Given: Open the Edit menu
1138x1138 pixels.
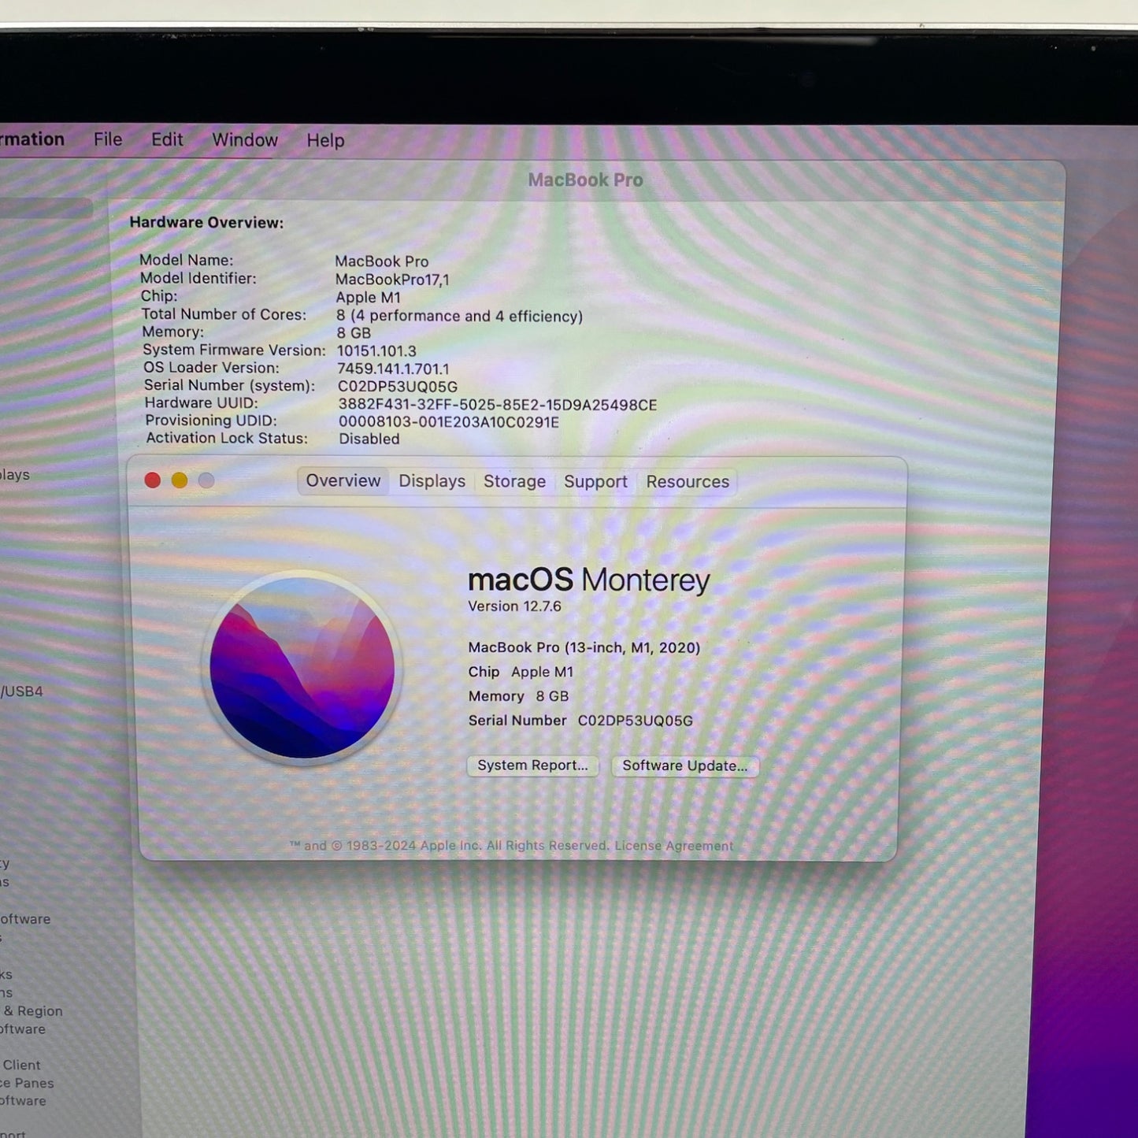Looking at the screenshot, I should pyautogui.click(x=167, y=139).
